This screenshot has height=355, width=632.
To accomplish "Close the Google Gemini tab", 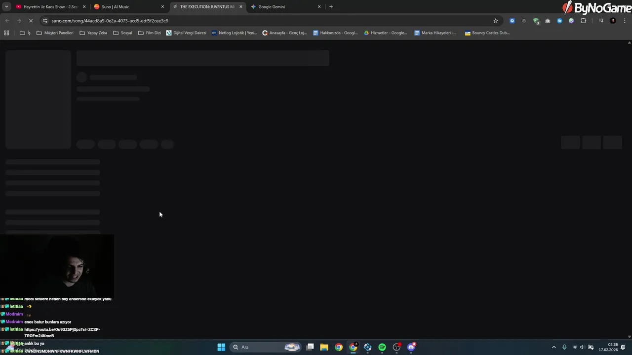I will click(x=319, y=7).
